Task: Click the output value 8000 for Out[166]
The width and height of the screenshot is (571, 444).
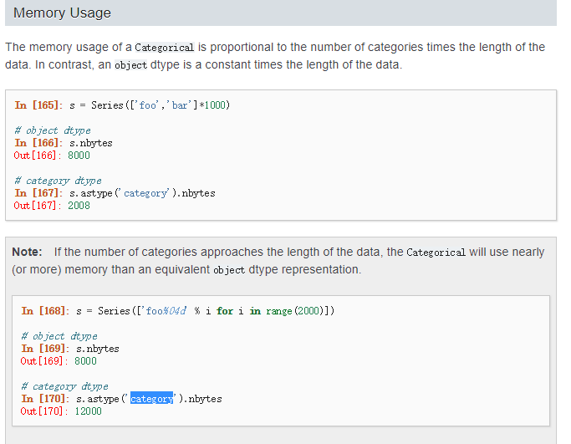Action: pos(79,156)
